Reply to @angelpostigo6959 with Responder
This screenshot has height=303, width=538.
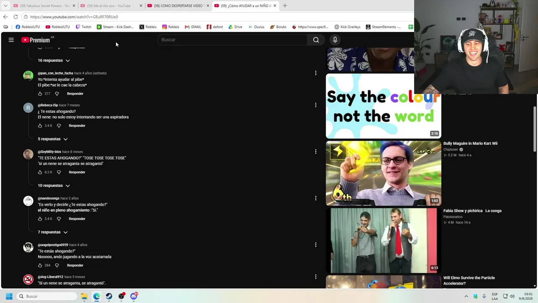pos(75,265)
